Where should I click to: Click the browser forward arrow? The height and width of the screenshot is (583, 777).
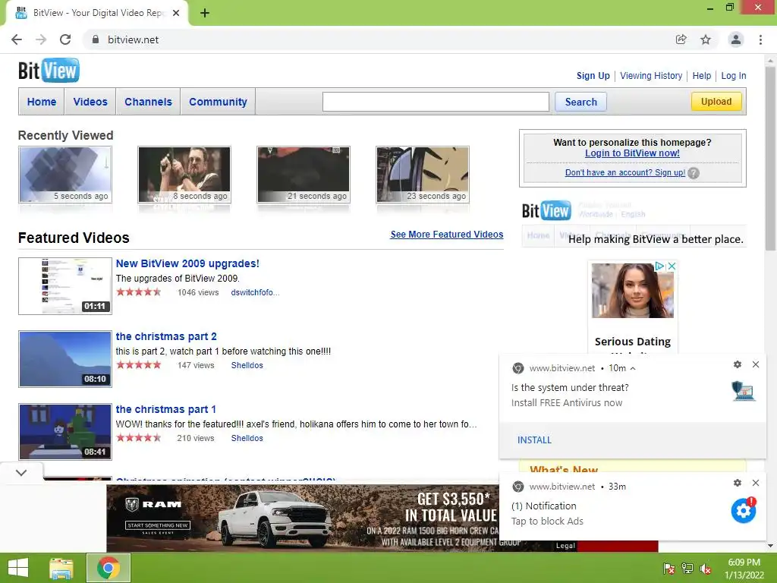pos(41,39)
